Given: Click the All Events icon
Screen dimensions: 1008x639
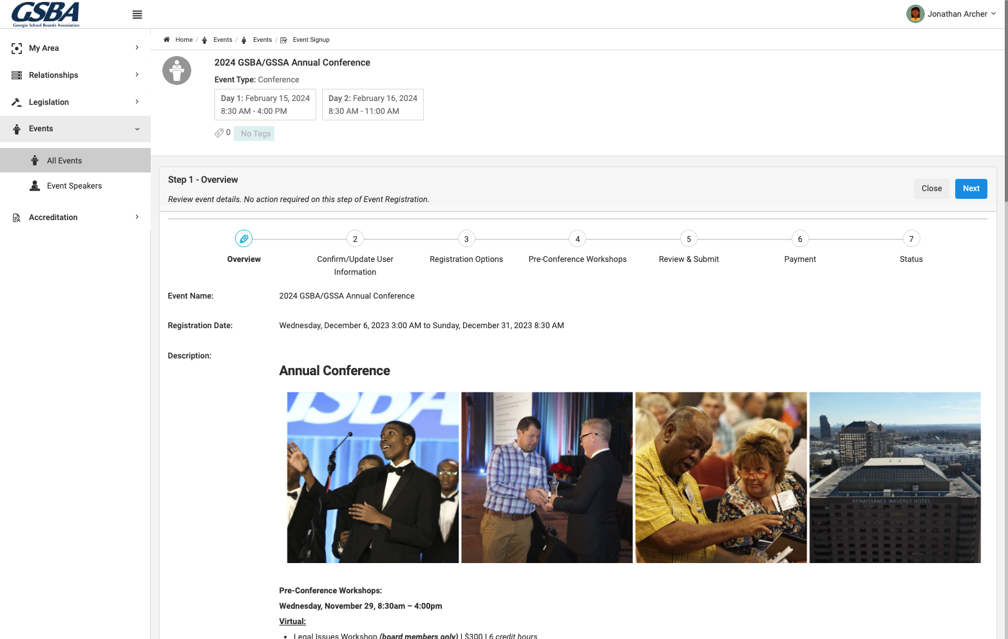Looking at the screenshot, I should [35, 161].
